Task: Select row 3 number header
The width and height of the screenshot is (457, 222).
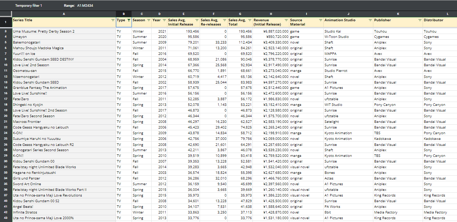Action: (x=6, y=31)
